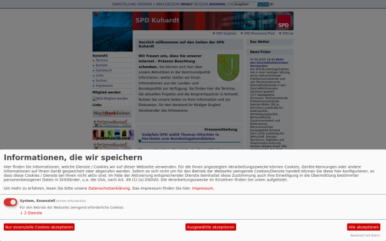386x241 pixels.
Task: Open Gästebuch in the sidebar menu
Action: coord(104,70)
